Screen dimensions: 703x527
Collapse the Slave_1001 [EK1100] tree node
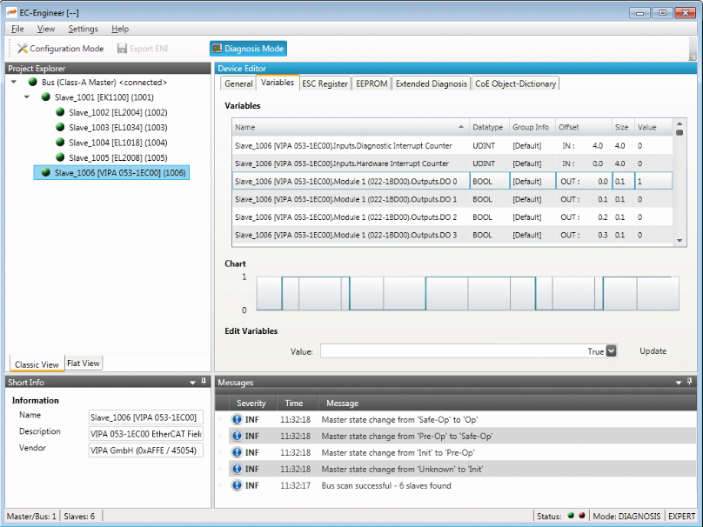(x=27, y=97)
